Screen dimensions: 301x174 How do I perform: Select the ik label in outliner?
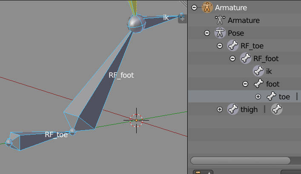[x=269, y=71]
